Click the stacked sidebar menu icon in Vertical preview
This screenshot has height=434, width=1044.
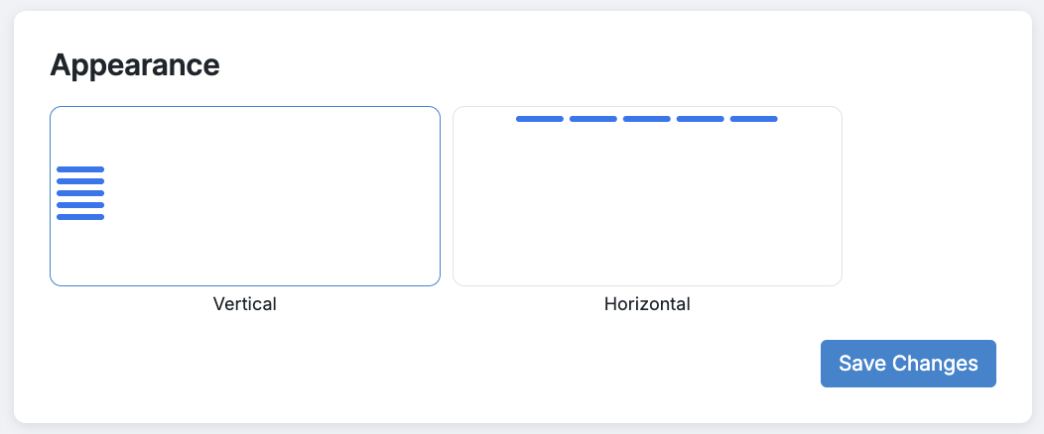click(80, 193)
